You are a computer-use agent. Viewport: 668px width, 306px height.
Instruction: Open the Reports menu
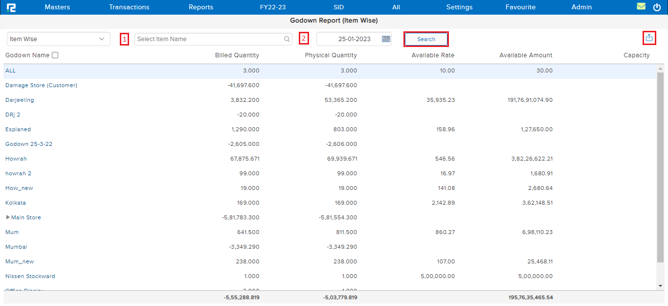(x=201, y=7)
